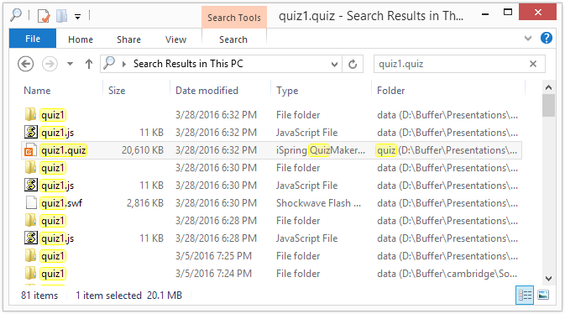Switch to the View tab
565x314 pixels.
175,39
